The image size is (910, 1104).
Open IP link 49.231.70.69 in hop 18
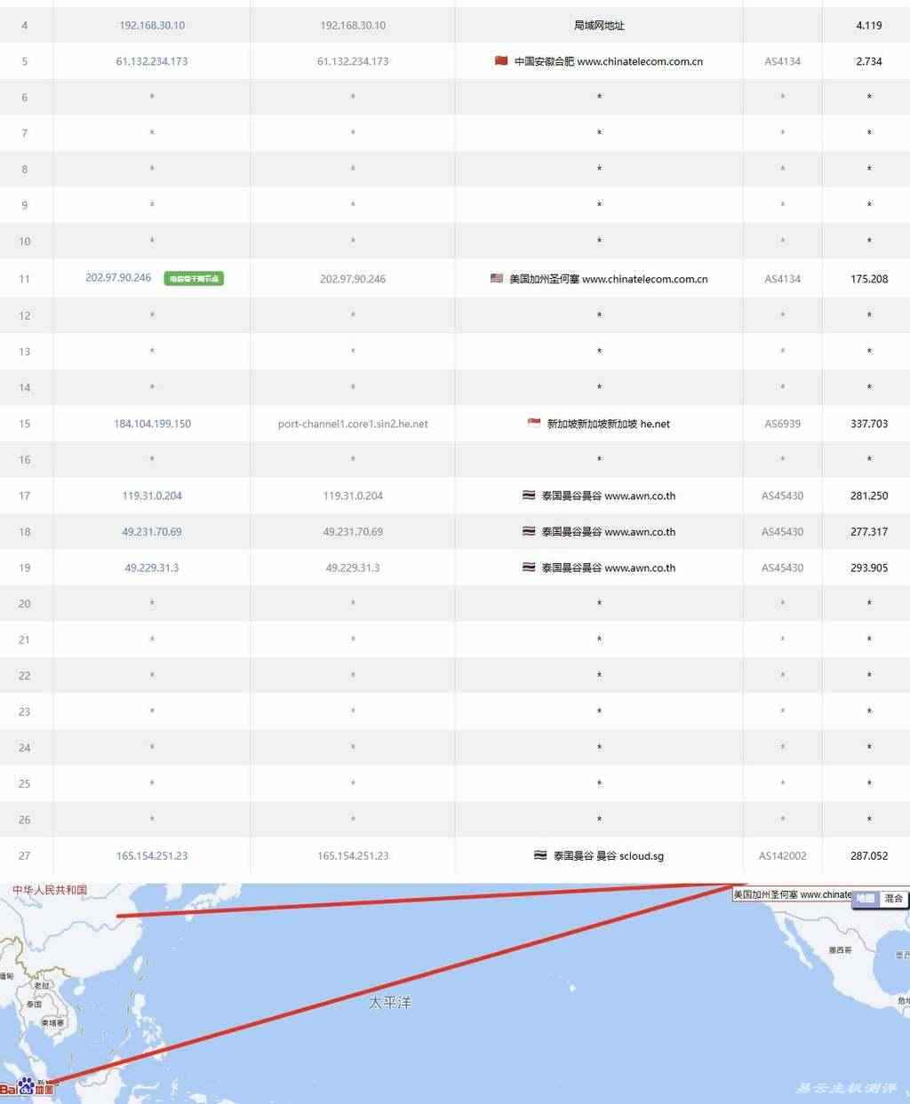point(152,532)
